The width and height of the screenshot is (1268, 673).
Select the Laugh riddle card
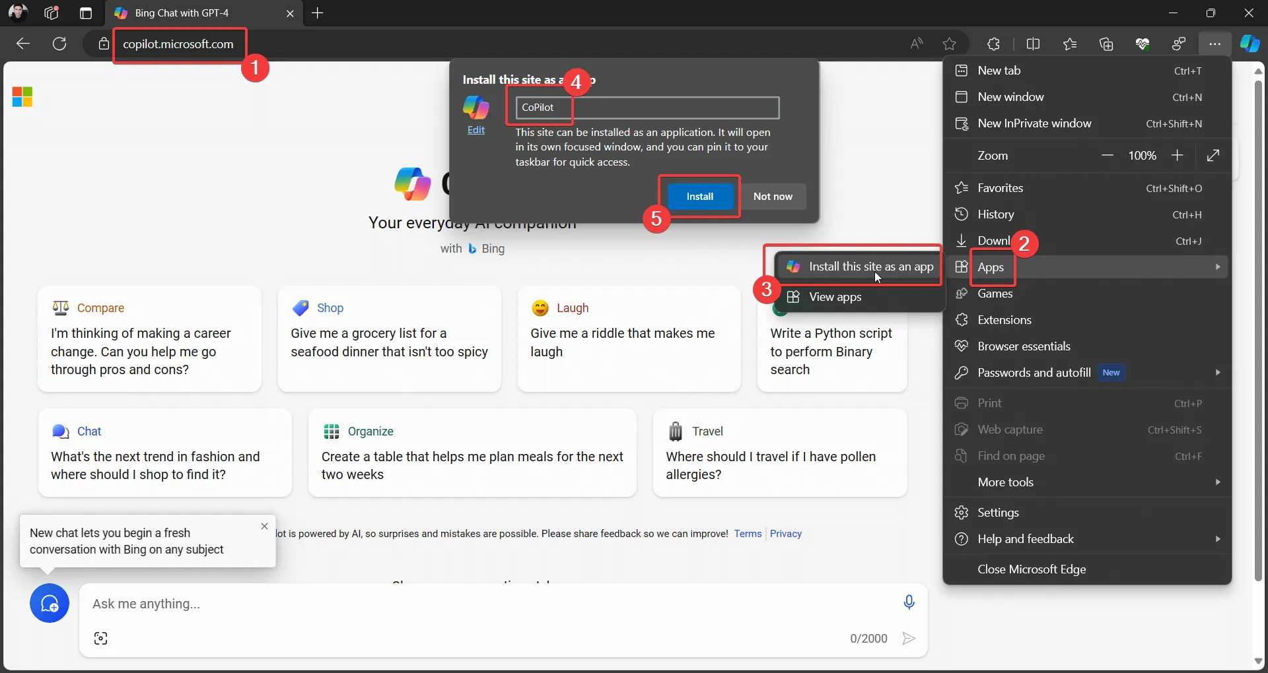click(629, 339)
